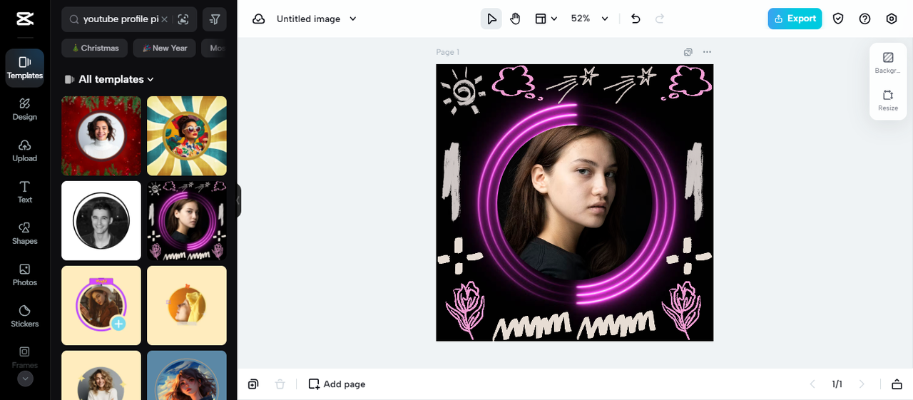Viewport: 913px width, 400px height.
Task: Click the Export button
Action: (795, 19)
